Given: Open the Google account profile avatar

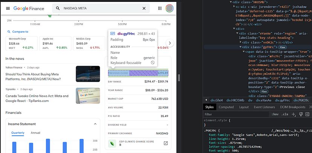Looking at the screenshot, I should click(x=170, y=8).
